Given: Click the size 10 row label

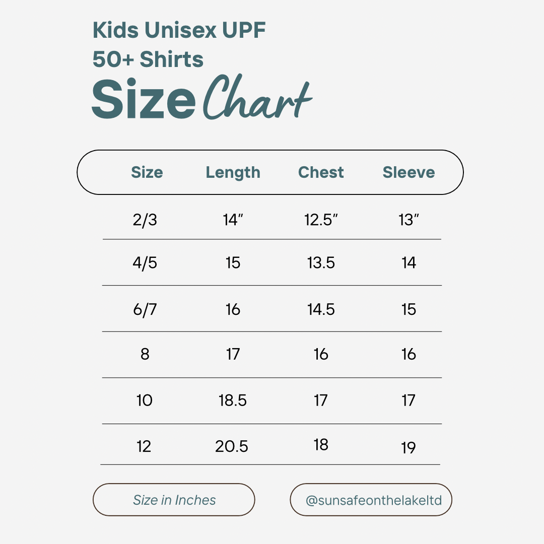Looking at the screenshot, I should point(145,400).
